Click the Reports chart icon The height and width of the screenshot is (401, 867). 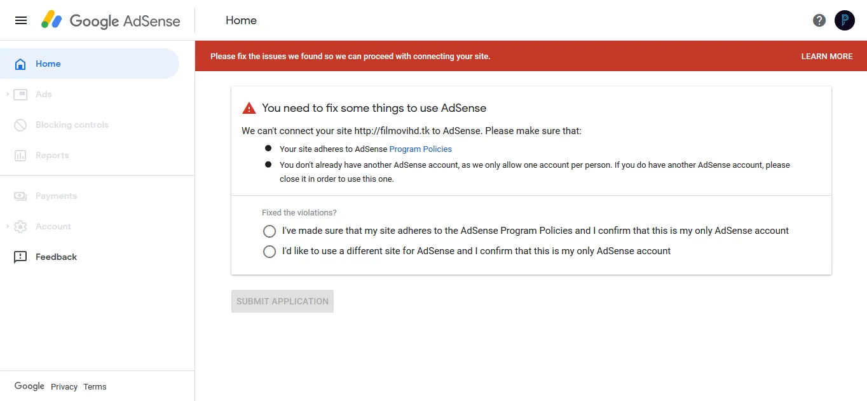coord(20,156)
